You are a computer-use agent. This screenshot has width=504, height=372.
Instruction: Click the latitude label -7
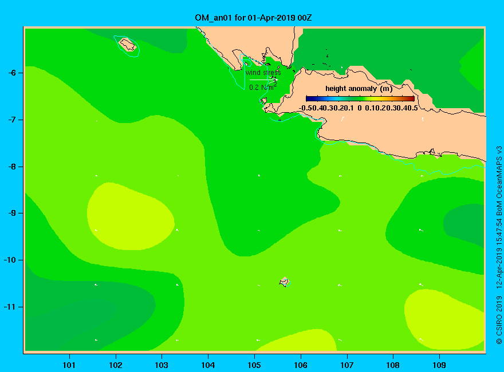pyautogui.click(x=12, y=120)
